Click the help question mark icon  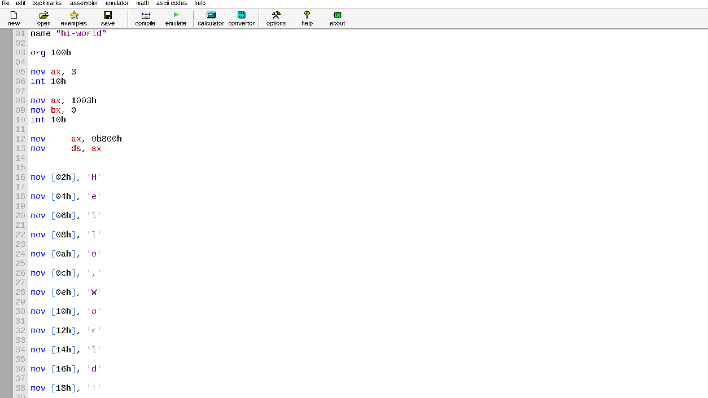click(307, 15)
